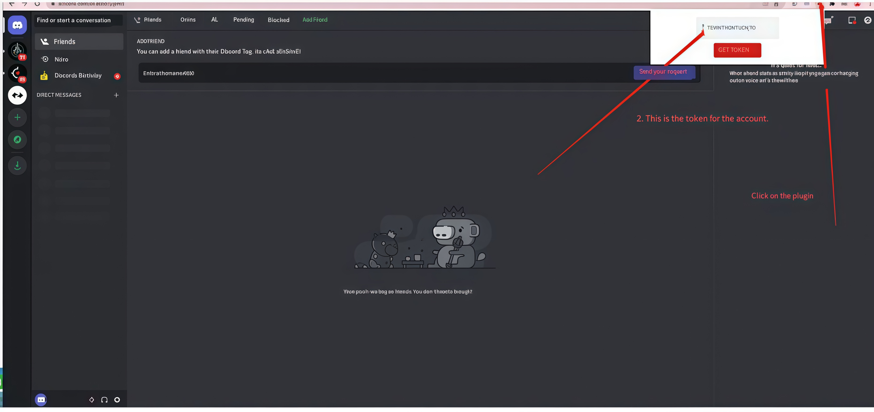Image resolution: width=874 pixels, height=412 pixels.
Task: Click the Send your request button
Action: 663,72
